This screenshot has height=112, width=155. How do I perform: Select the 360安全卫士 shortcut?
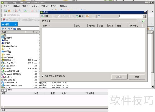click(x=8, y=60)
